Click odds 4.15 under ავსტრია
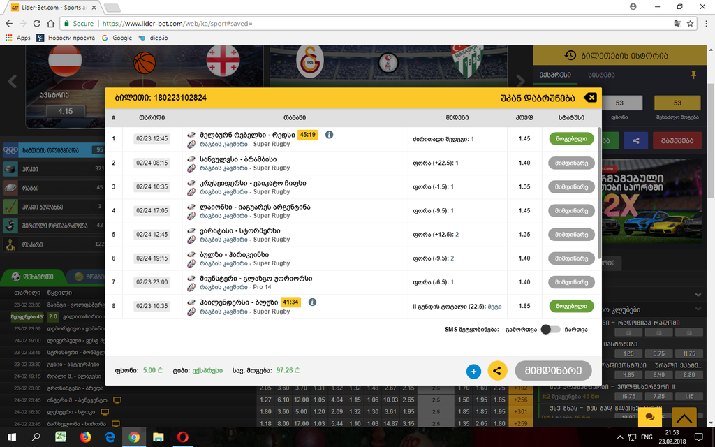Image resolution: width=715 pixels, height=447 pixels. (65, 111)
